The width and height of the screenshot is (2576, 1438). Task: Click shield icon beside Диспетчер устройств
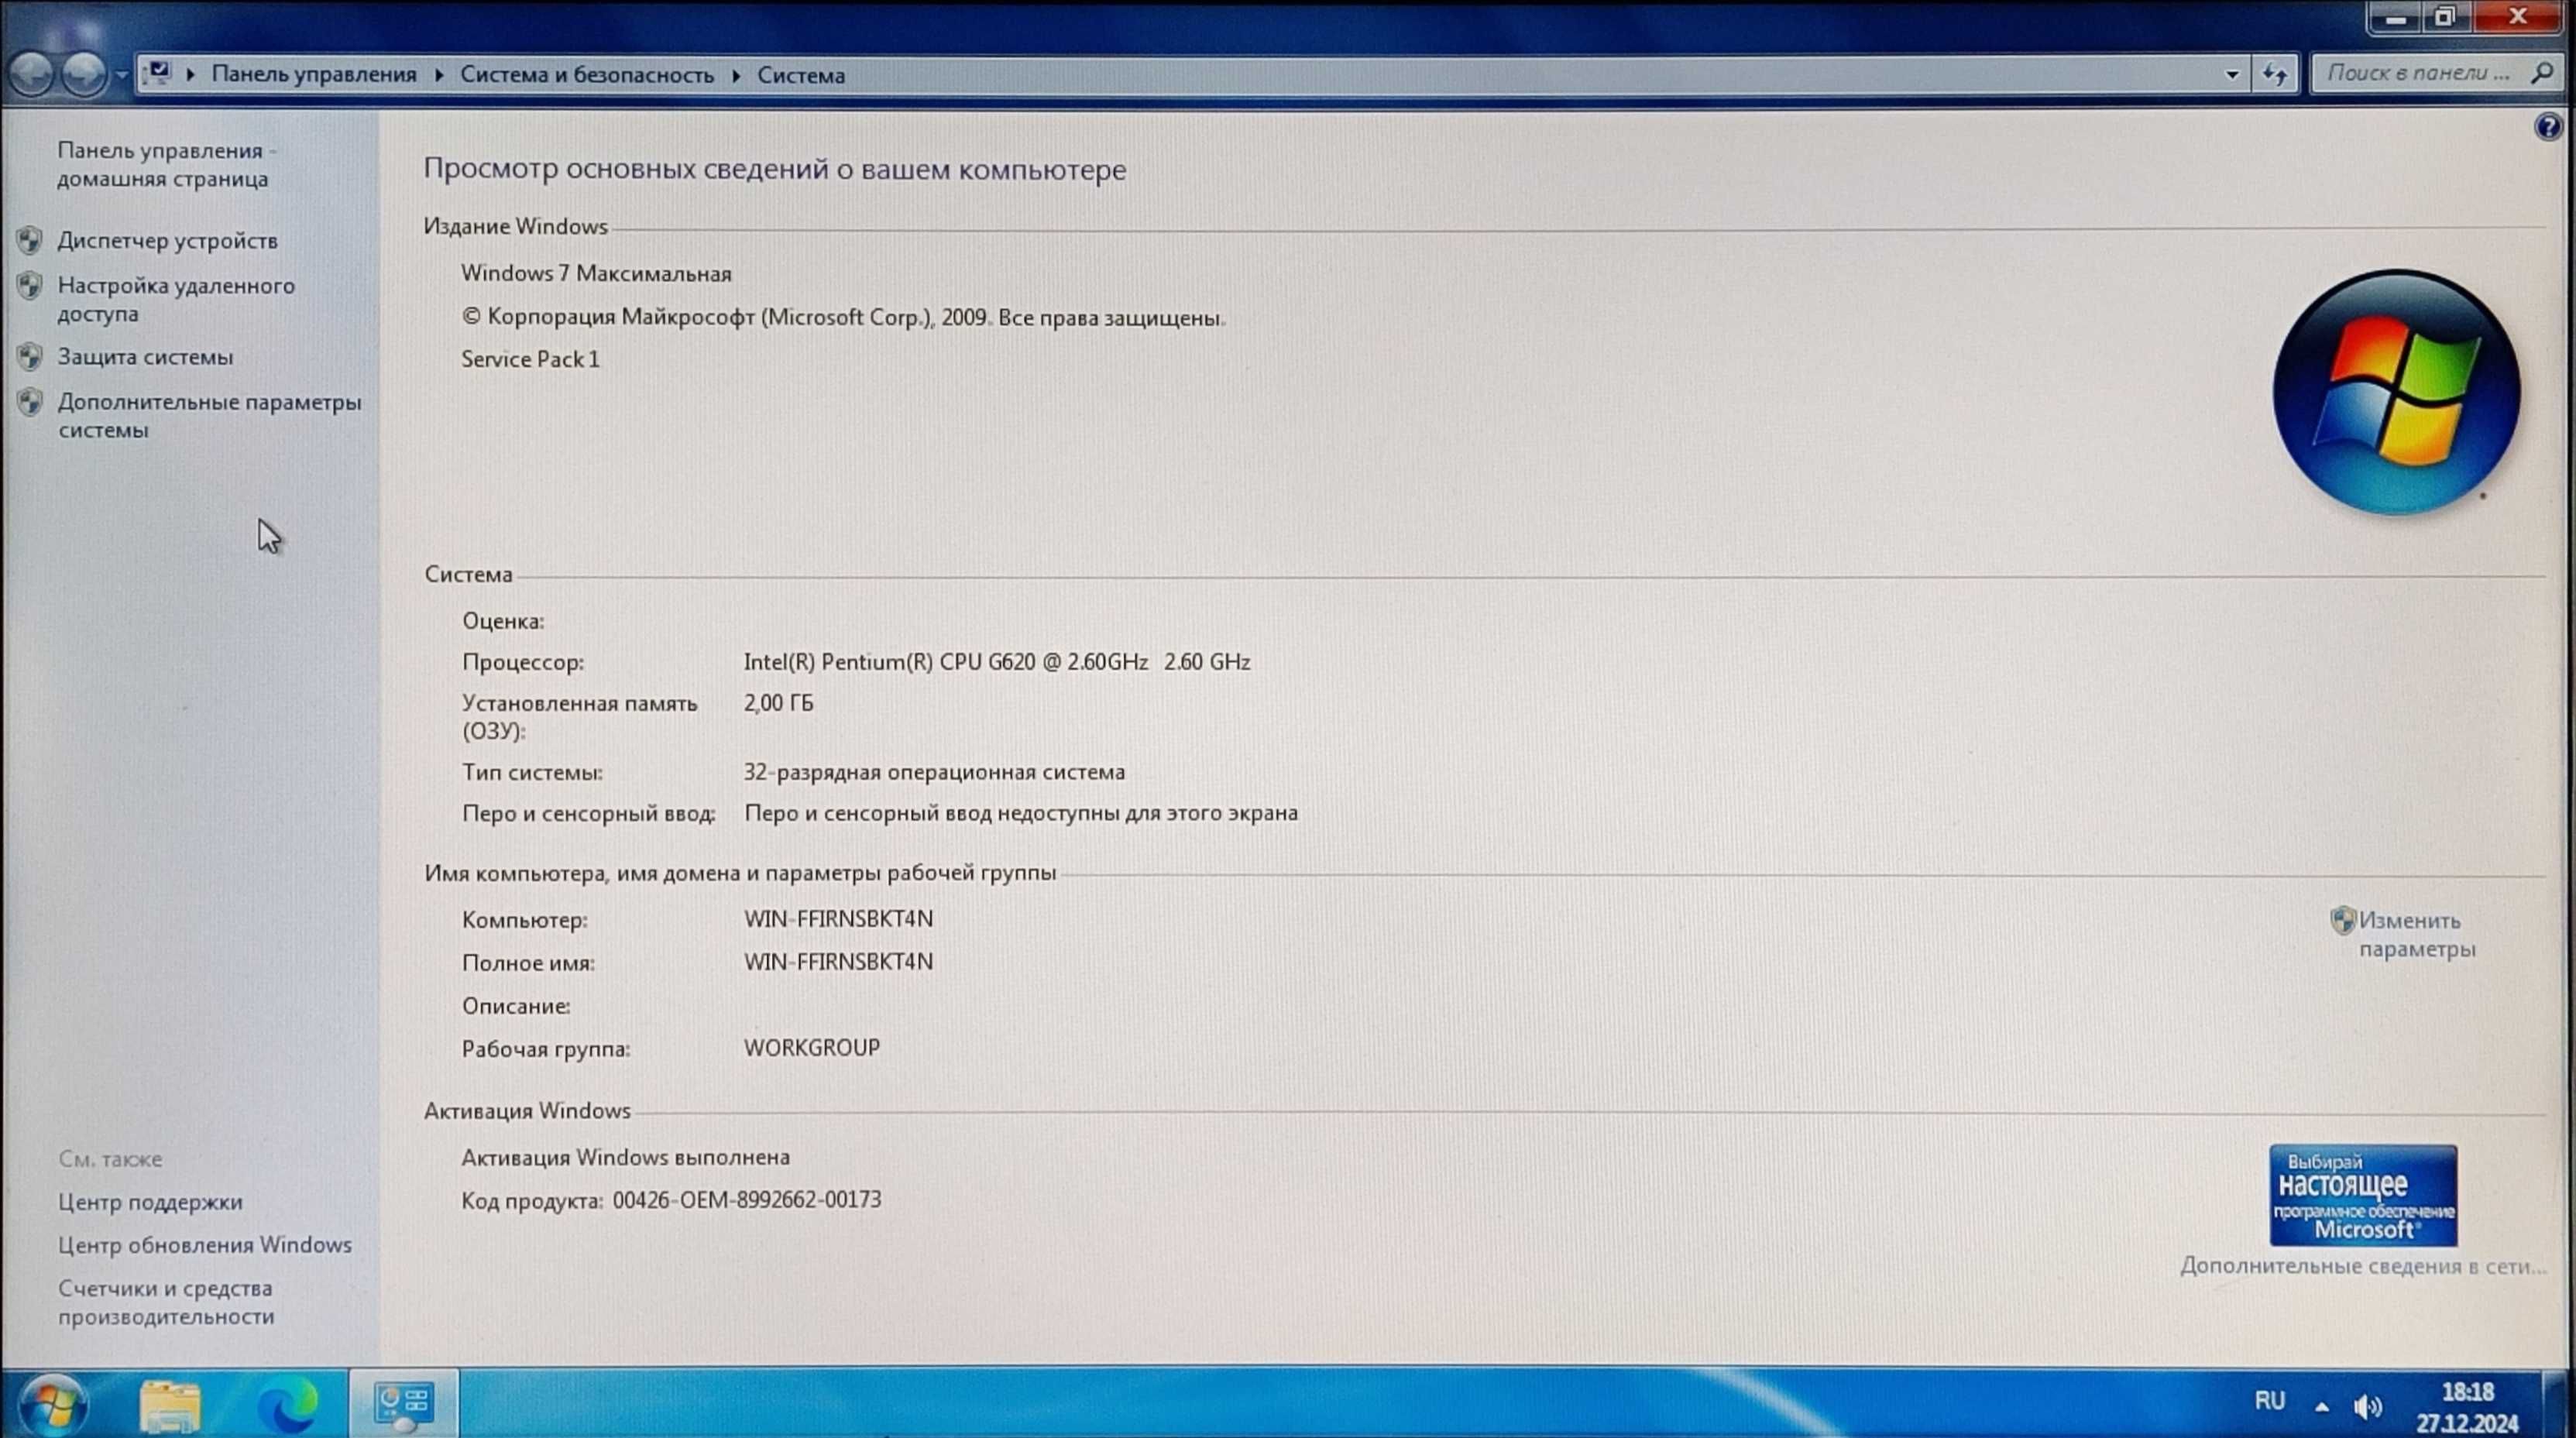30,240
